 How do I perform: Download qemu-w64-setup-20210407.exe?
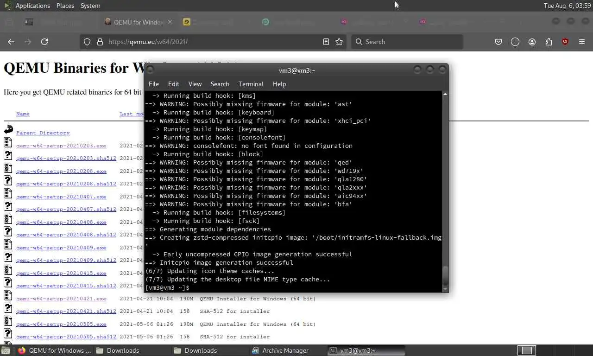coord(61,197)
